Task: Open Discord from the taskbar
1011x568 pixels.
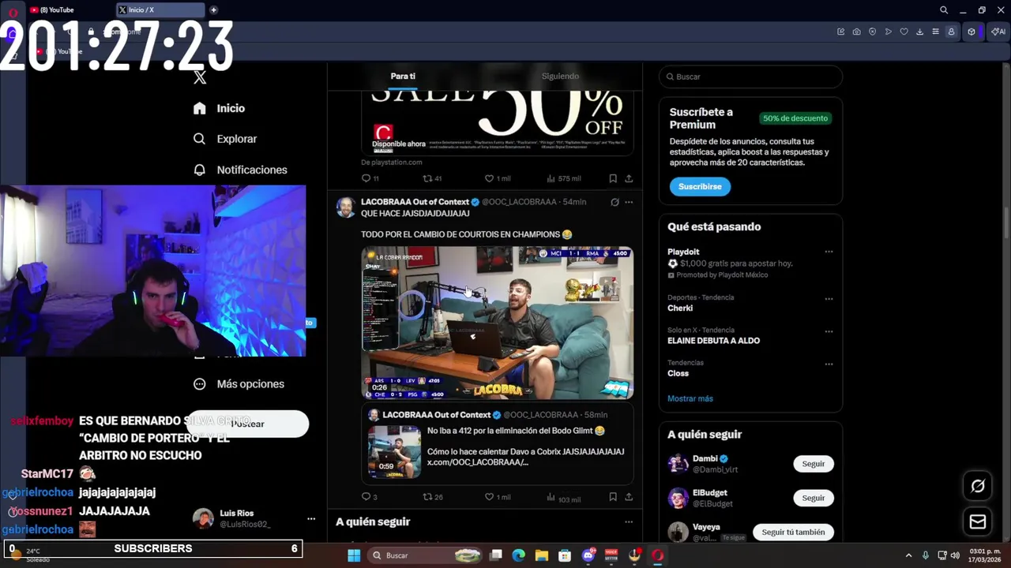Action: click(588, 555)
